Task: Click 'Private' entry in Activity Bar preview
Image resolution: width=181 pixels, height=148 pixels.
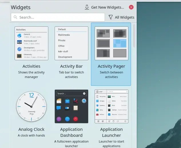Action: coord(62,40)
